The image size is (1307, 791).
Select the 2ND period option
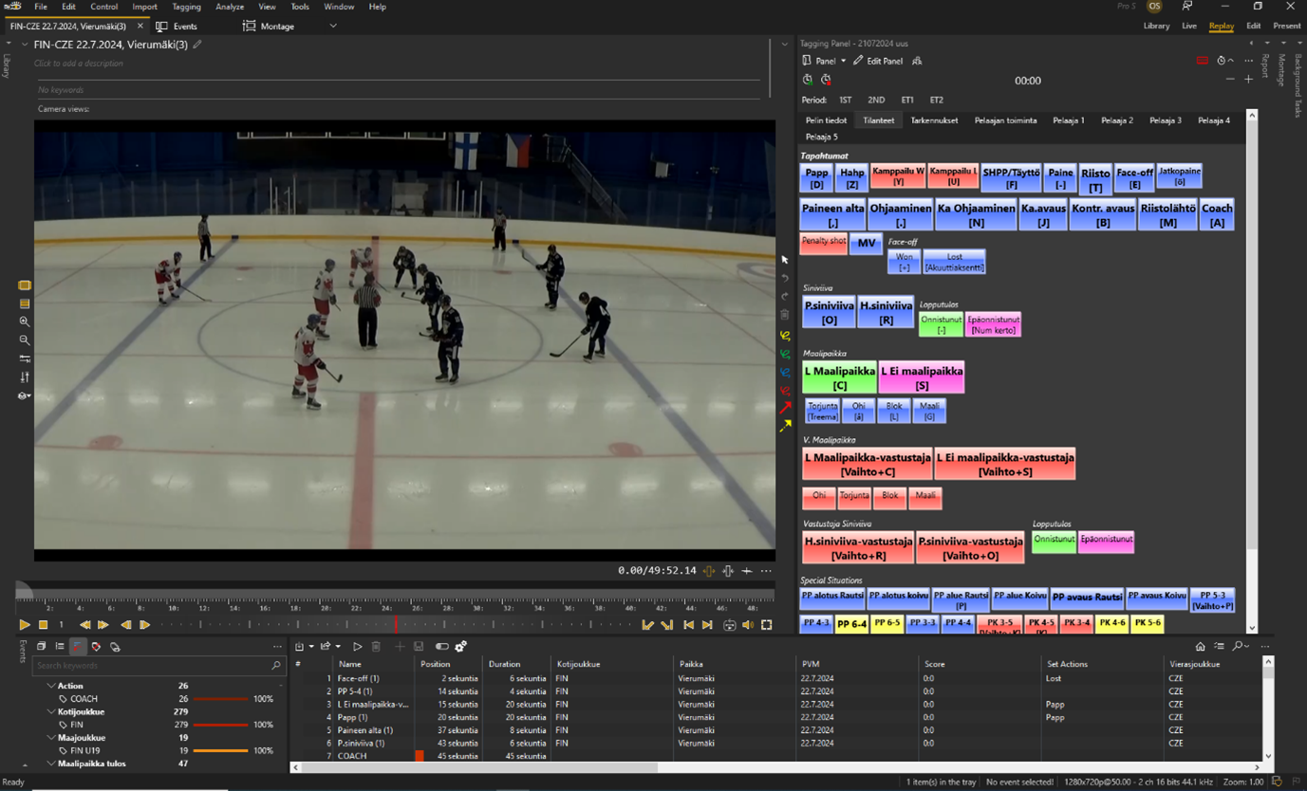tap(876, 100)
